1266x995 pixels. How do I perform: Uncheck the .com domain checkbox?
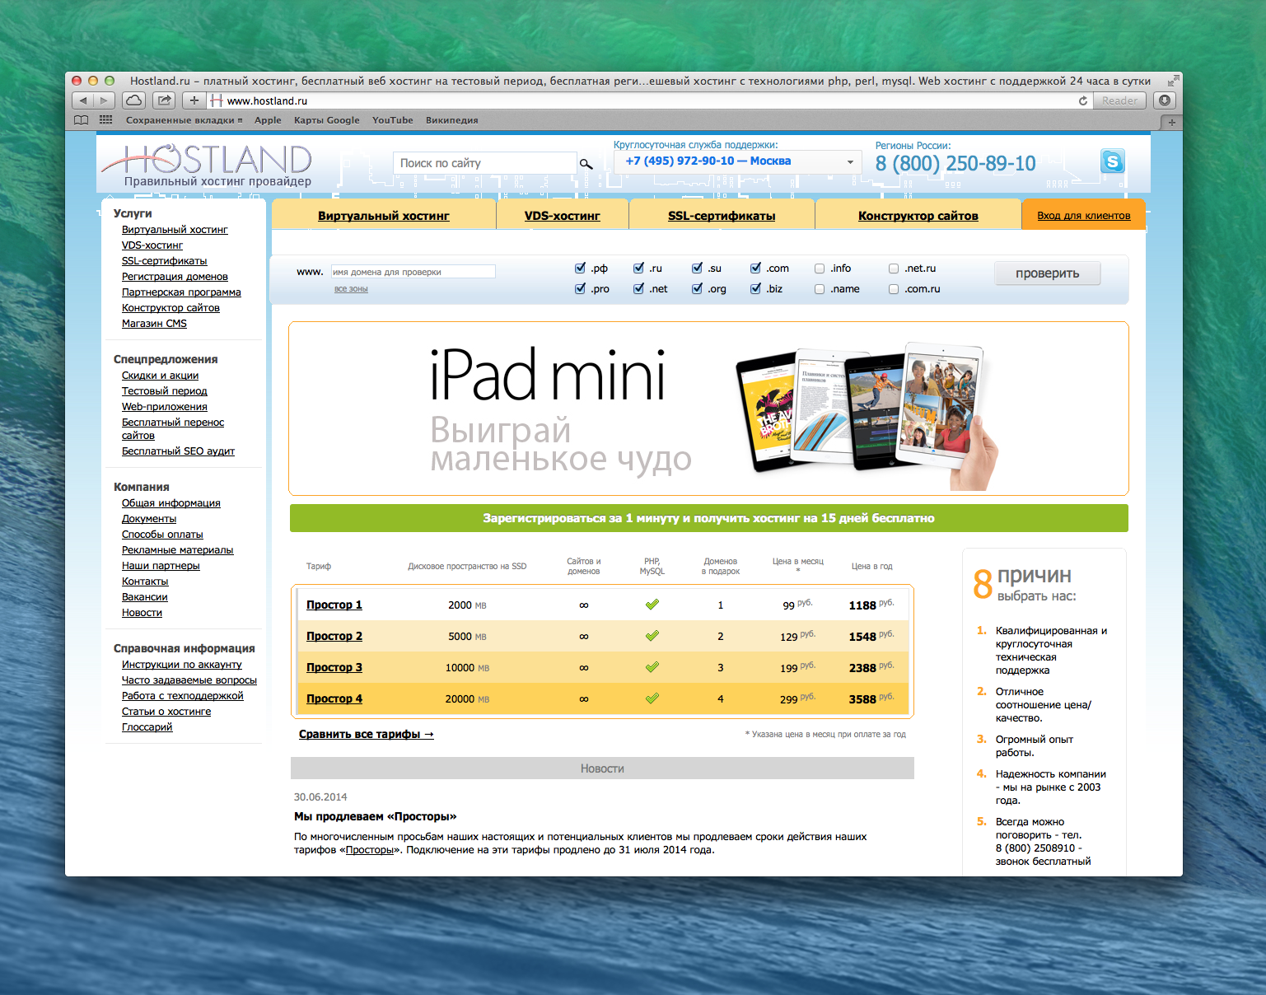tap(755, 269)
